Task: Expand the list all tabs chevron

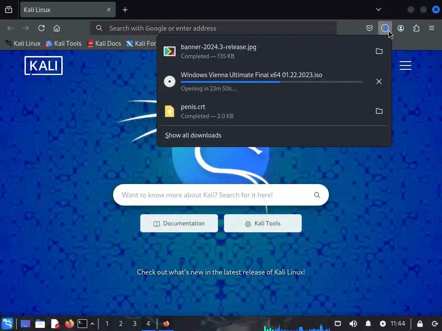Action: (x=378, y=9)
